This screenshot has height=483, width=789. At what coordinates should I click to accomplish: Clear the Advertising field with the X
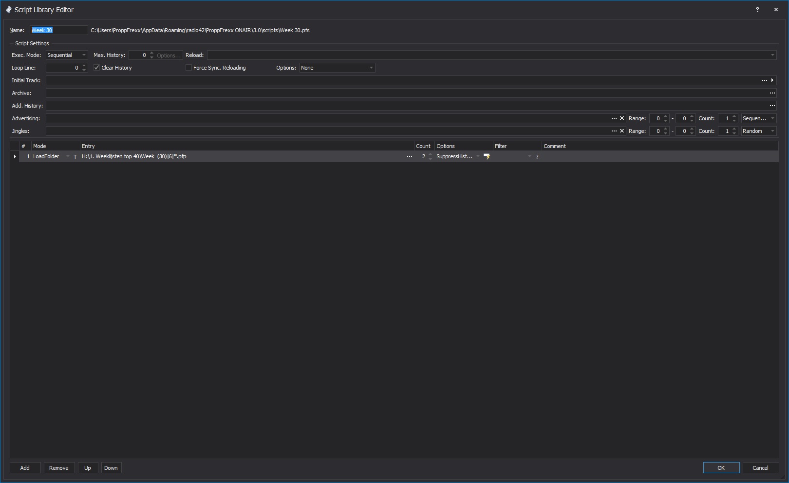tap(622, 118)
